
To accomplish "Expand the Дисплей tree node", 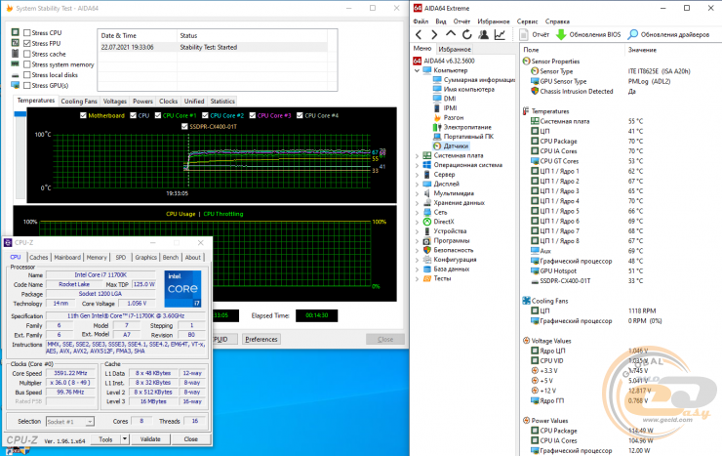I will pyautogui.click(x=418, y=184).
